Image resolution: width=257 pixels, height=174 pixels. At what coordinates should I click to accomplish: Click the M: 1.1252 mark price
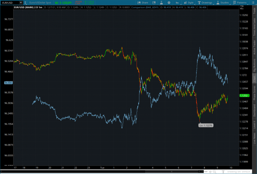point(63,3)
